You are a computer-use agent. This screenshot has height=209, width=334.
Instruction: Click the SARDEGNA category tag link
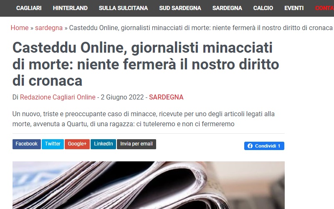coord(166,97)
